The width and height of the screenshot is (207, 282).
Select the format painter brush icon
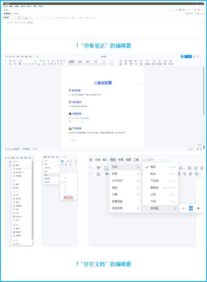pos(98,168)
